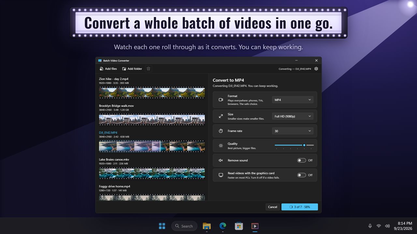Click the stopwatch icon beside Frame rate

(x=221, y=131)
